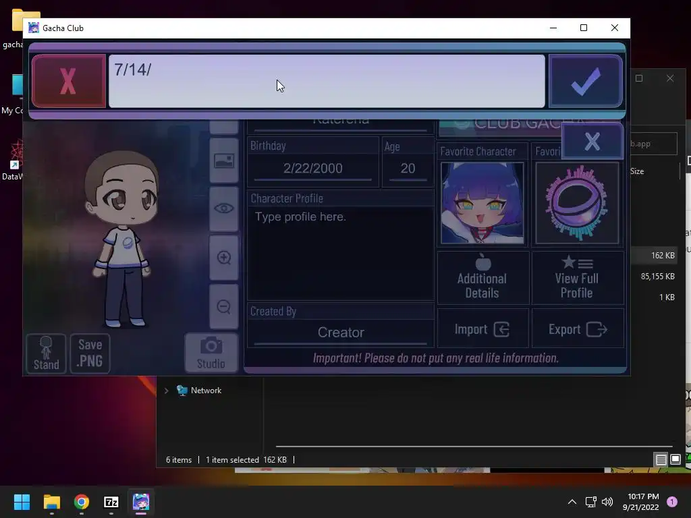Open View Full Profile

(578, 279)
